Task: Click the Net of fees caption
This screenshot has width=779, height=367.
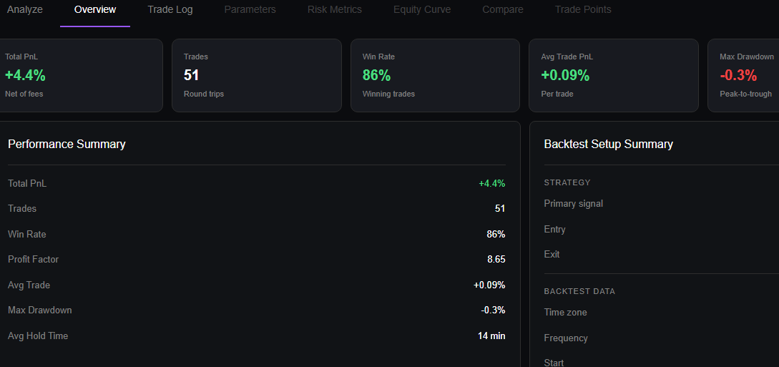Action: [x=24, y=94]
